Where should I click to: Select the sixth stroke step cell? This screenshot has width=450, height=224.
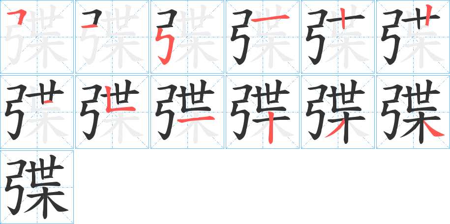click(x=413, y=37)
